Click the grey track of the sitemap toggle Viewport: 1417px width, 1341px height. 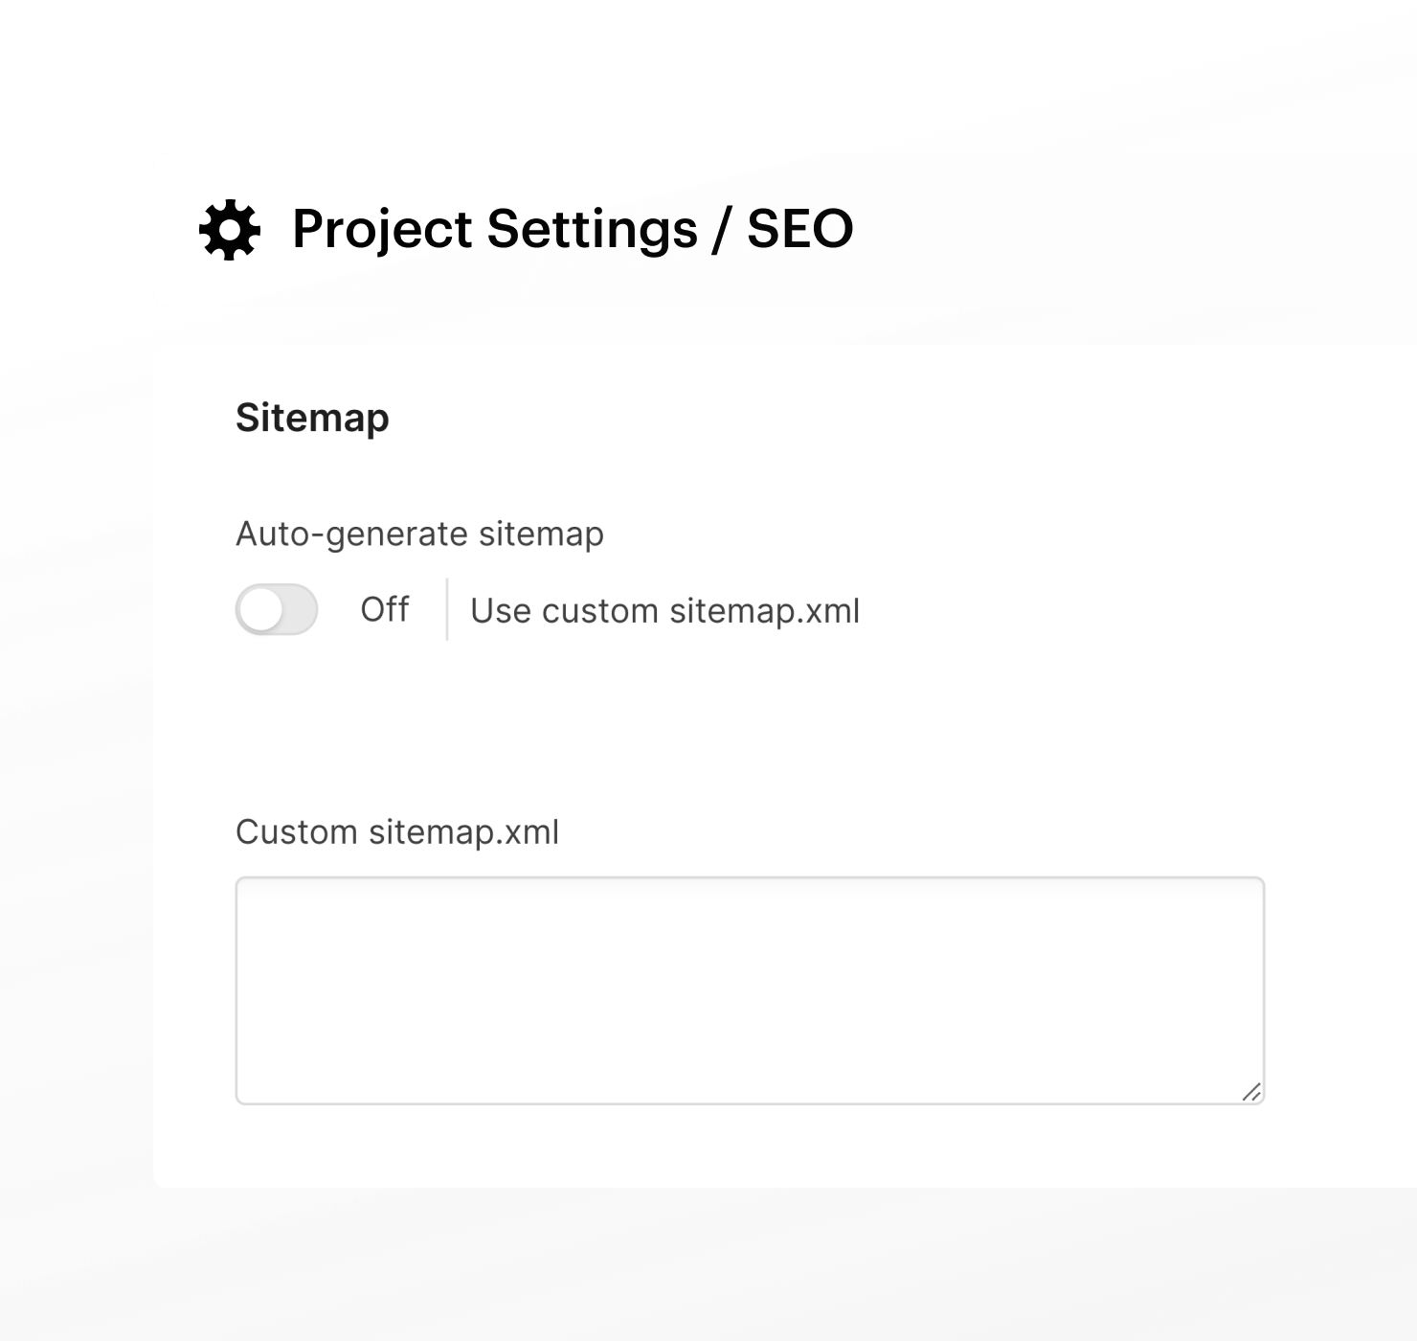pos(300,609)
